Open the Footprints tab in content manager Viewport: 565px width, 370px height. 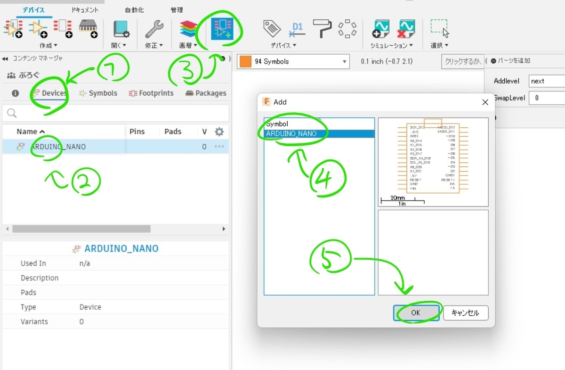tap(151, 93)
